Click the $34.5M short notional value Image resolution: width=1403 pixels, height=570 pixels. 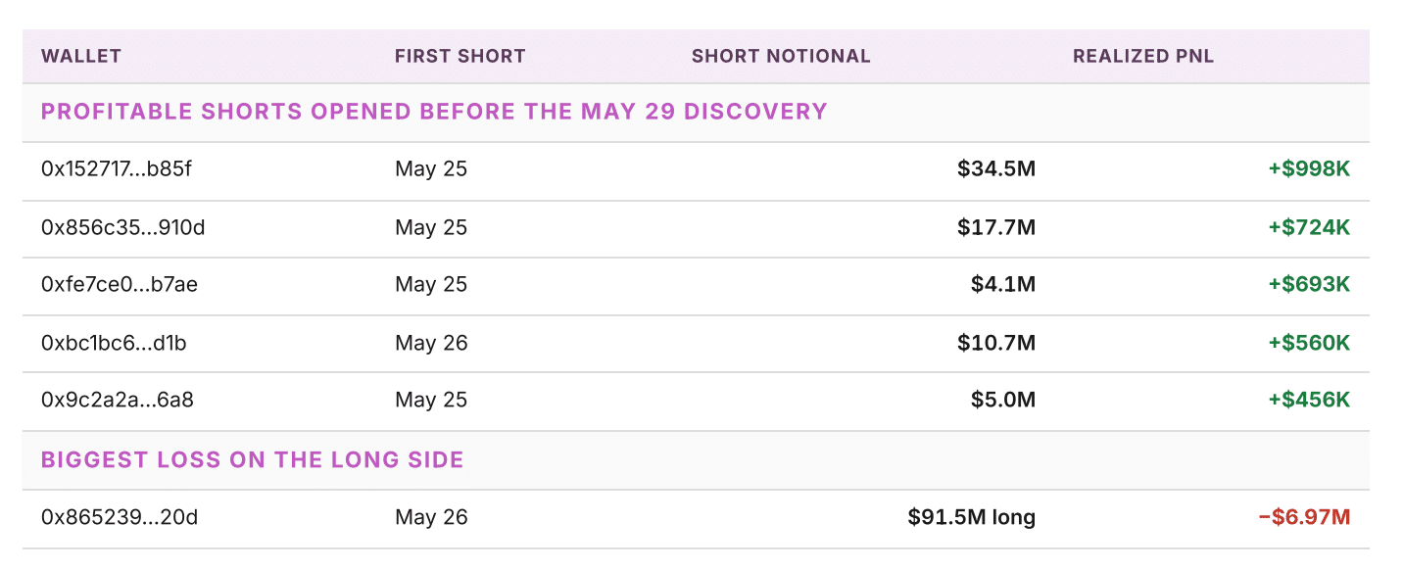pyautogui.click(x=996, y=169)
